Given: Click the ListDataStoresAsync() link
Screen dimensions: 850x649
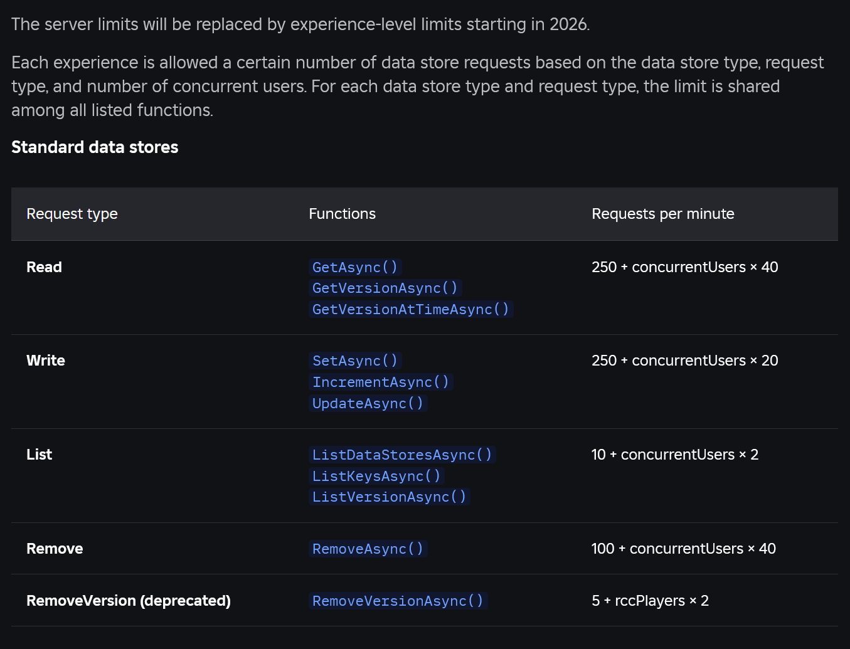Looking at the screenshot, I should coord(402,455).
